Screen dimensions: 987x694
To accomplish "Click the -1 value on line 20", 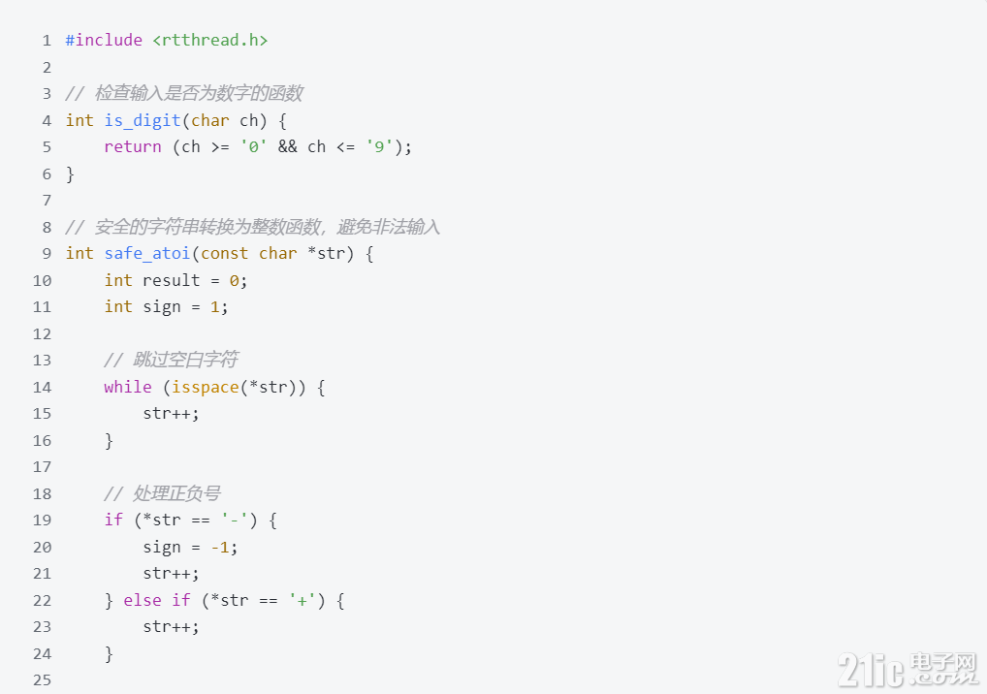I will 220,547.
